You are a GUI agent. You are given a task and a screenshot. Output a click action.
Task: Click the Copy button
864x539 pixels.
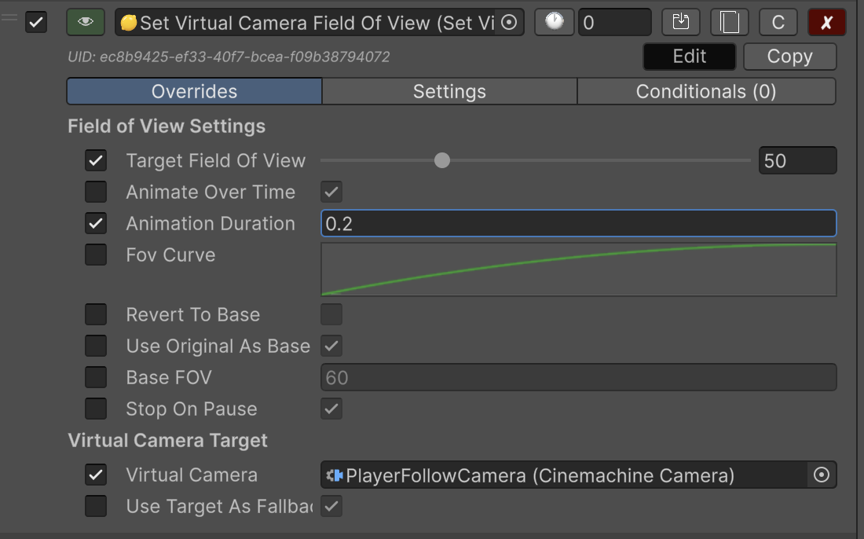(789, 57)
